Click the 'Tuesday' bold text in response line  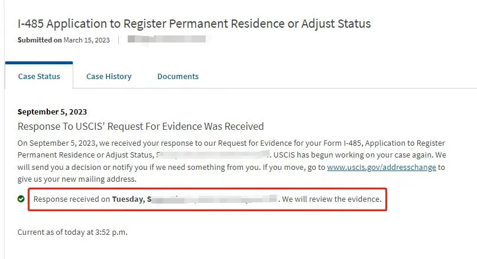(128, 199)
